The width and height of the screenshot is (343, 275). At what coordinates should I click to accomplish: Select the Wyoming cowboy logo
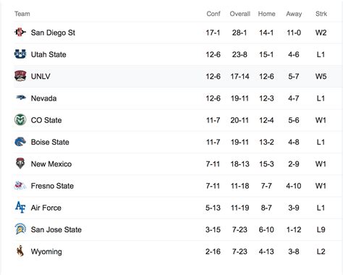point(20,251)
